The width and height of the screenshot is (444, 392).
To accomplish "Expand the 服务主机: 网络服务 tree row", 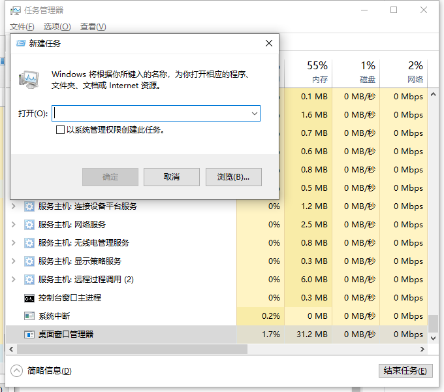I will [14, 225].
